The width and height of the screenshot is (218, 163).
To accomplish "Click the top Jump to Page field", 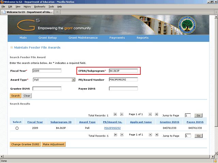I will pyautogui.click(x=188, y=115).
